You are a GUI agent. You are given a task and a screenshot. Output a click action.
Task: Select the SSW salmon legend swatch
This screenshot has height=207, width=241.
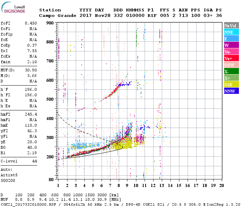tap(231, 65)
